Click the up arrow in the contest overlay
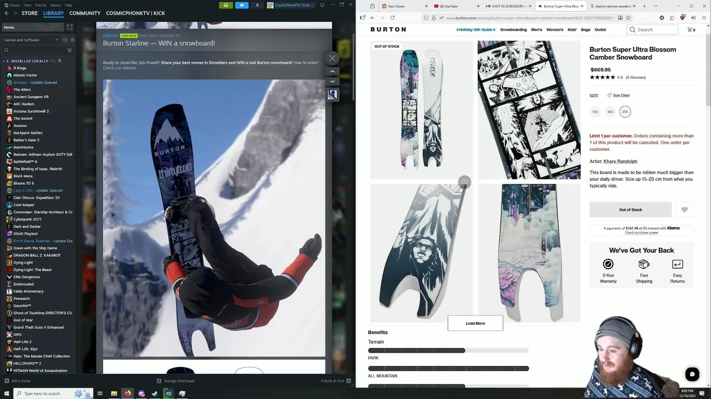 click(x=332, y=71)
